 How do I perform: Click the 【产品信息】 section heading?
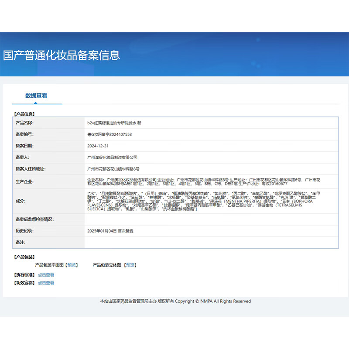coord(24,114)
